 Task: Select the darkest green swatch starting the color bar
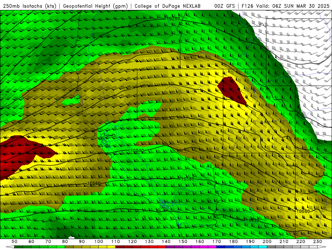point(19,247)
